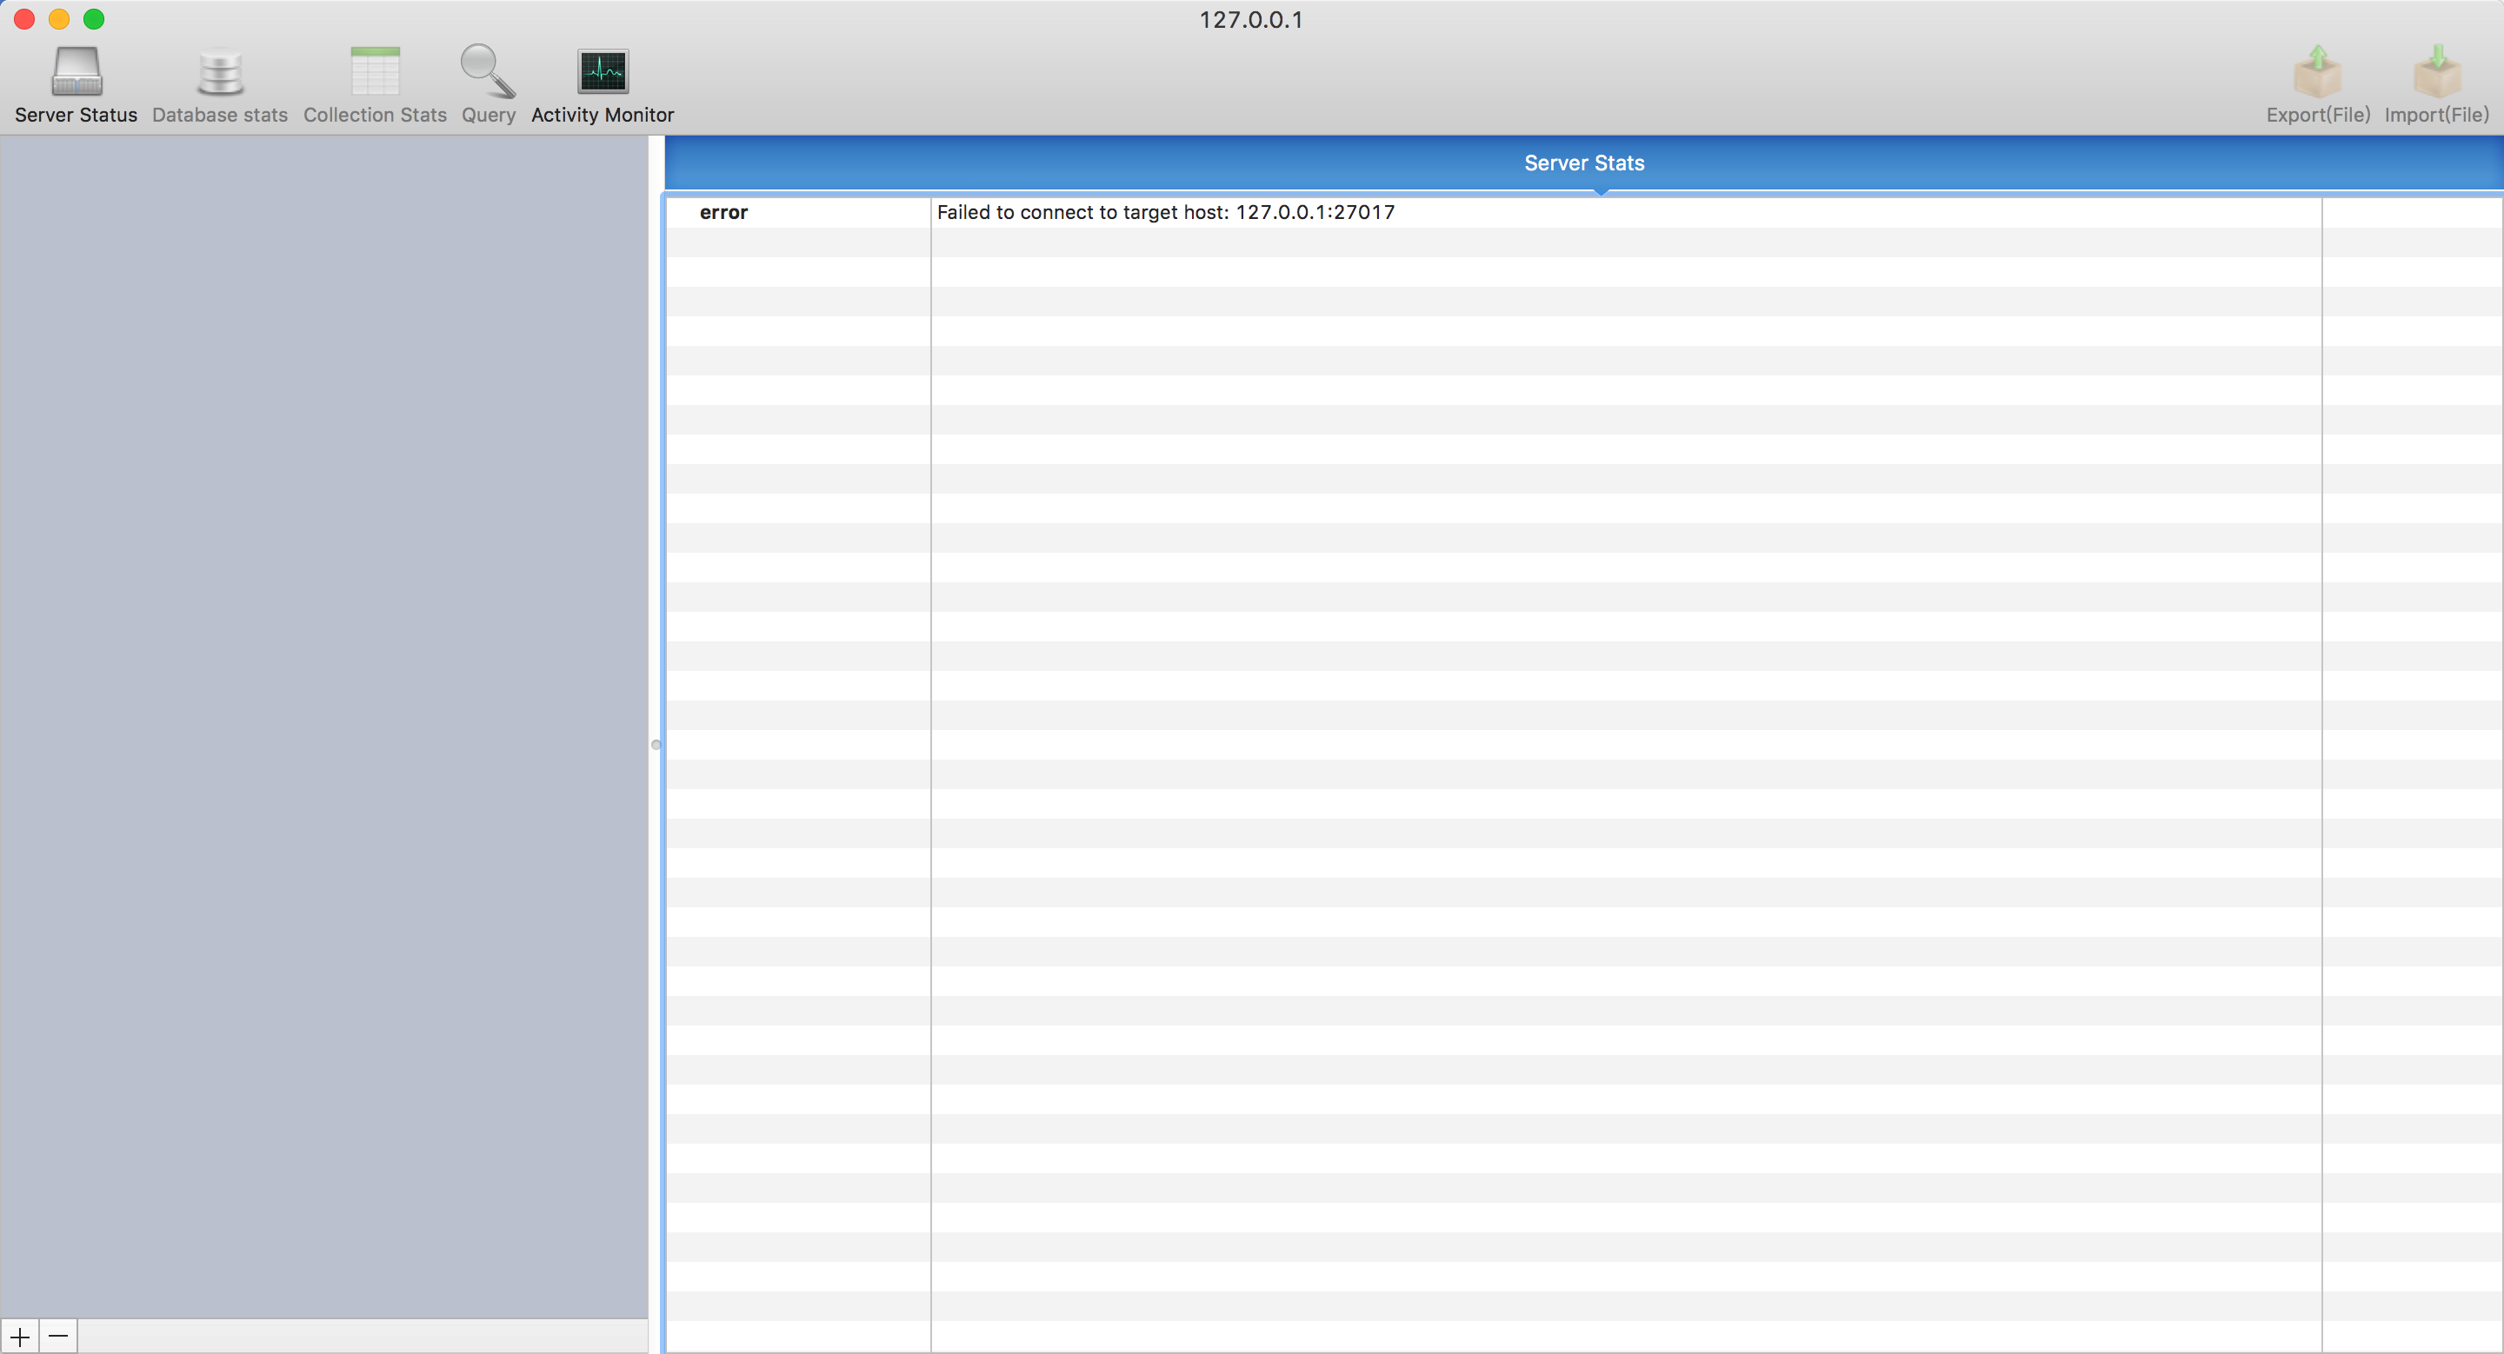
Task: Add a connection with plus button
Action: coord(19,1337)
